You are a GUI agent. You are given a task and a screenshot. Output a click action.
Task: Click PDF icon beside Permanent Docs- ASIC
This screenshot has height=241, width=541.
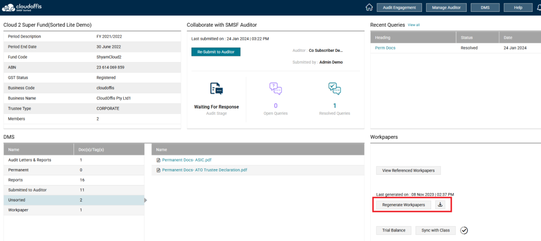(158, 160)
